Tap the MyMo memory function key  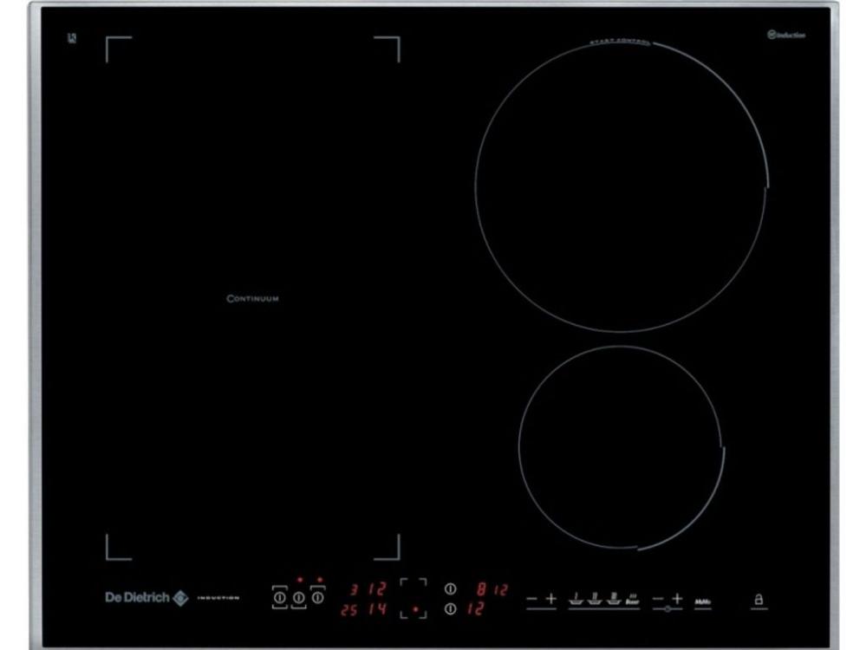pos(702,602)
